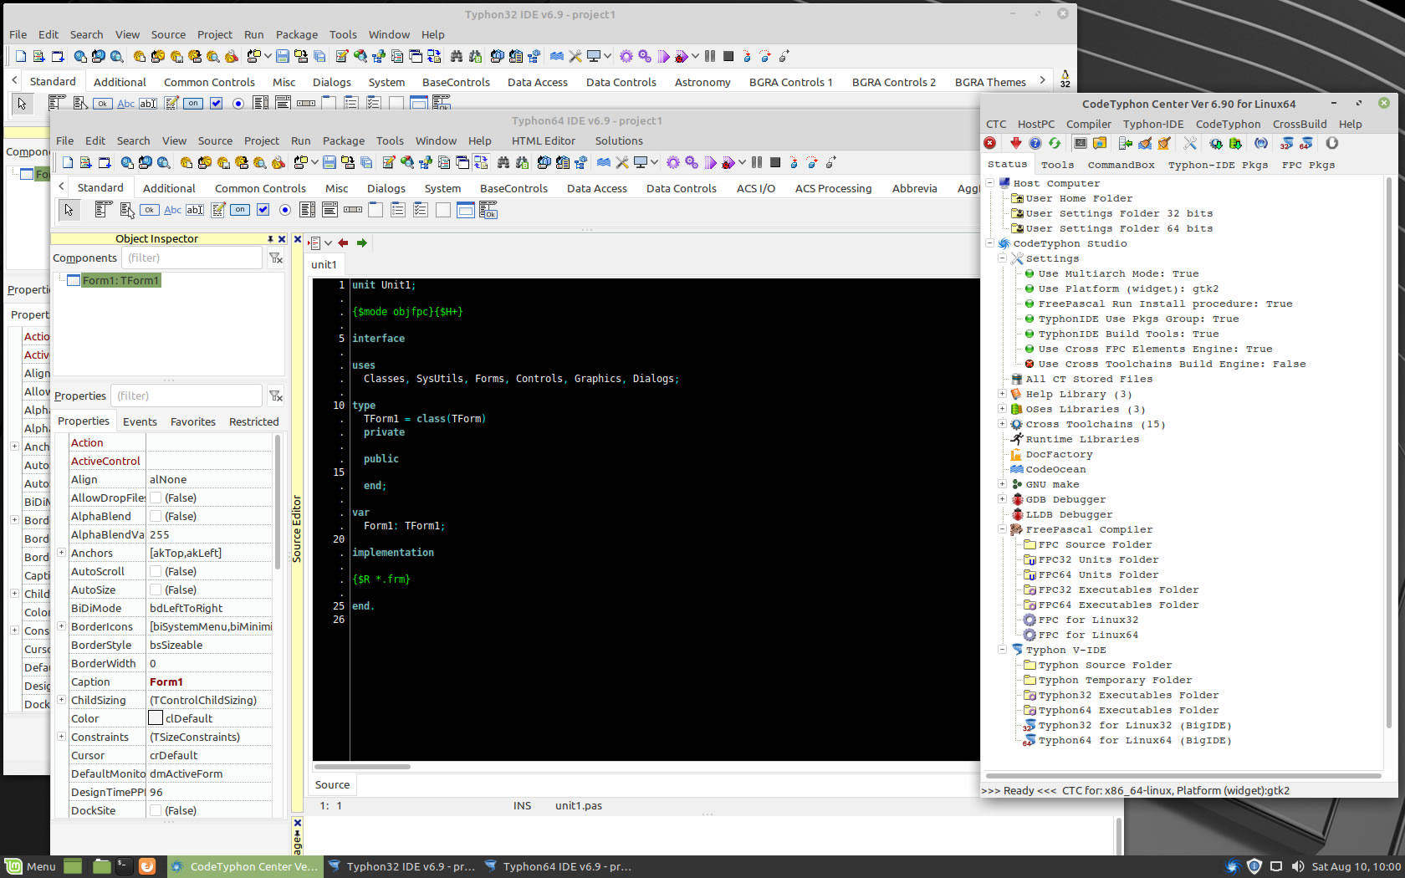Expand the Constraints property
This screenshot has width=1405, height=878.
click(61, 737)
